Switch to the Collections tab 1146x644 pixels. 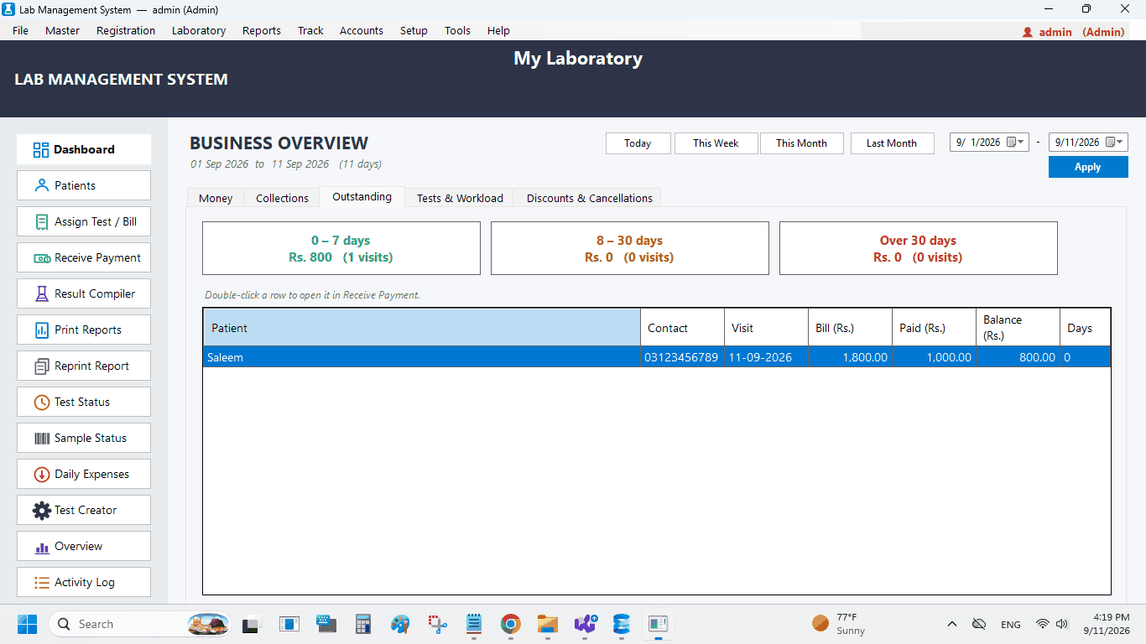point(282,198)
